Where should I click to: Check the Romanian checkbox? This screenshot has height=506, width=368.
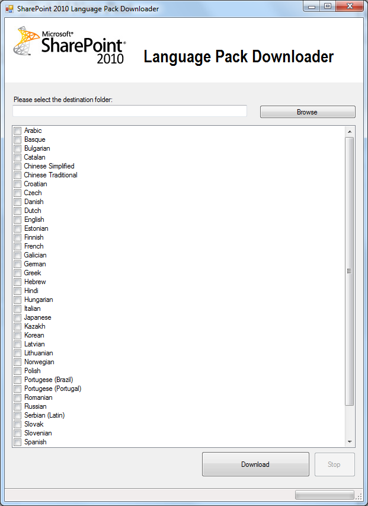coord(18,397)
